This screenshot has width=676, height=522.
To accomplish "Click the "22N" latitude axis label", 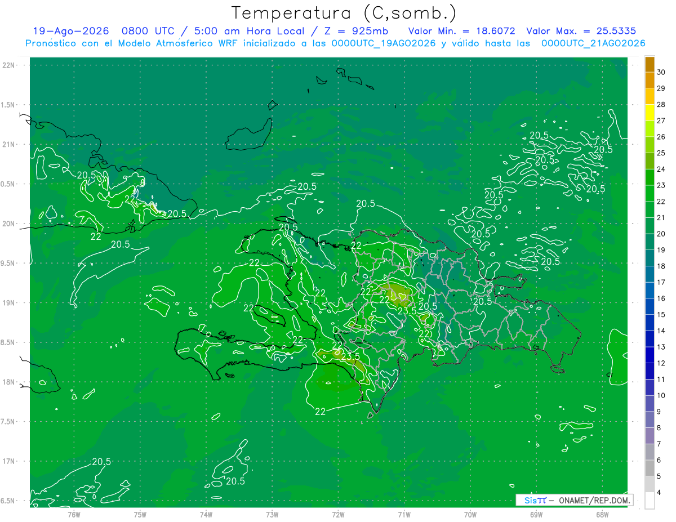I will (9, 65).
